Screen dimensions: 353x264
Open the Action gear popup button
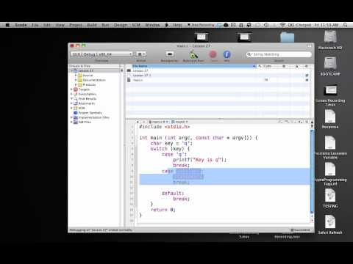141,54
